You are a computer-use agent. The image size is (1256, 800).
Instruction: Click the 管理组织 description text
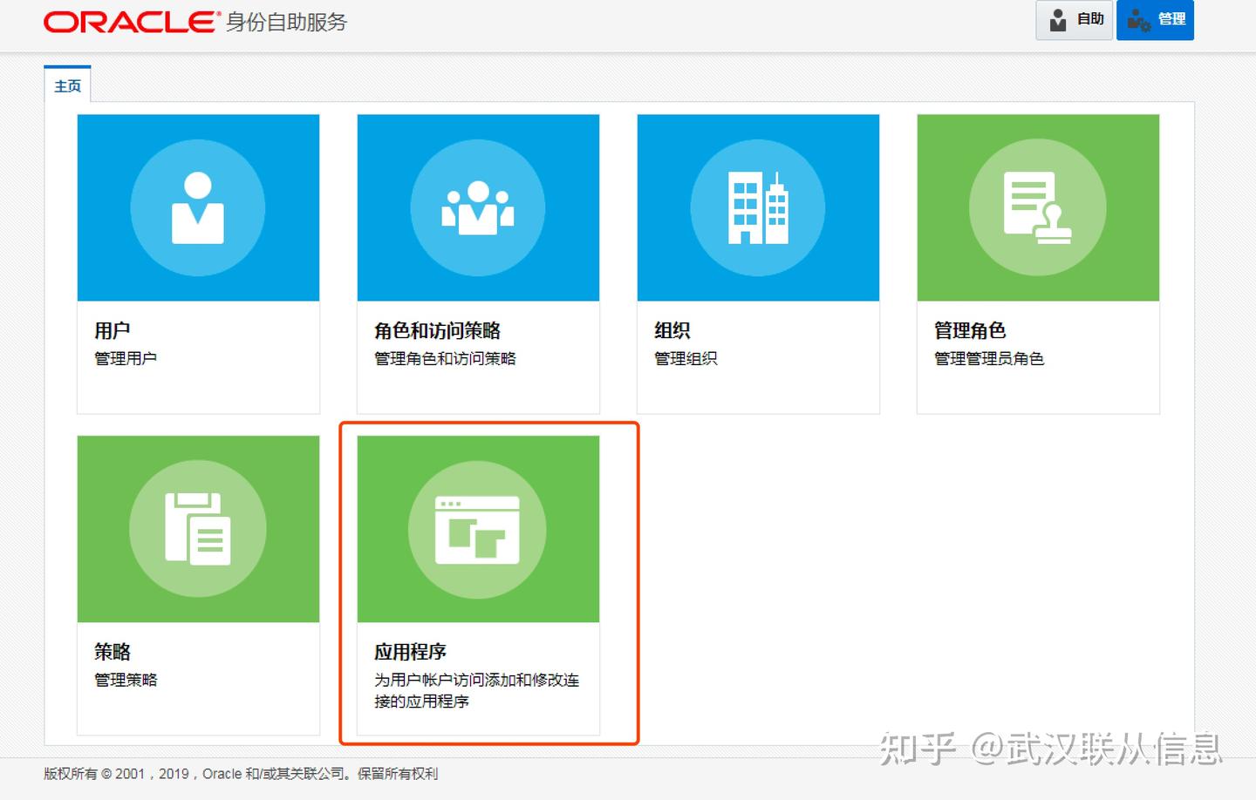tap(686, 358)
